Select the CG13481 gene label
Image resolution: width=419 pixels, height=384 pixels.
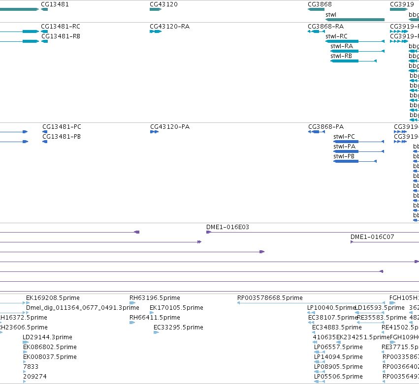[x=55, y=4]
